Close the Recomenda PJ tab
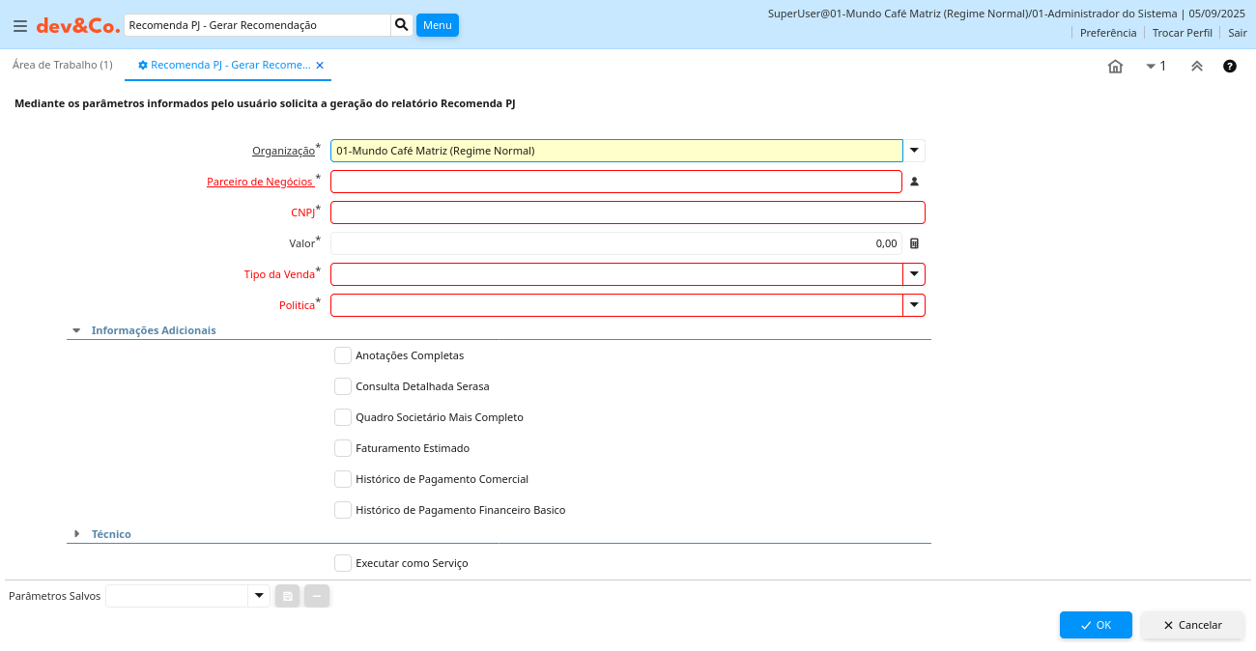The width and height of the screenshot is (1256, 651). [x=320, y=66]
